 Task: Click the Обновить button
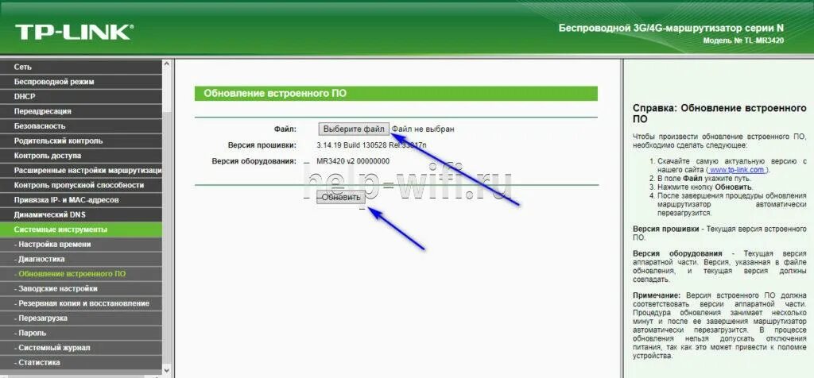pyautogui.click(x=341, y=198)
